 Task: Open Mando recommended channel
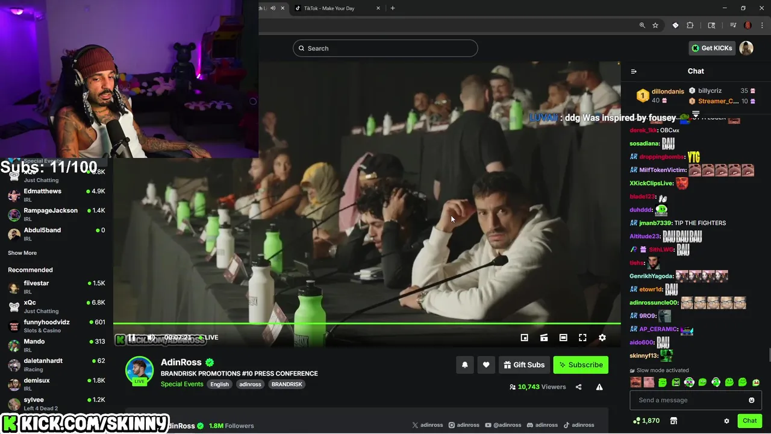(x=57, y=345)
